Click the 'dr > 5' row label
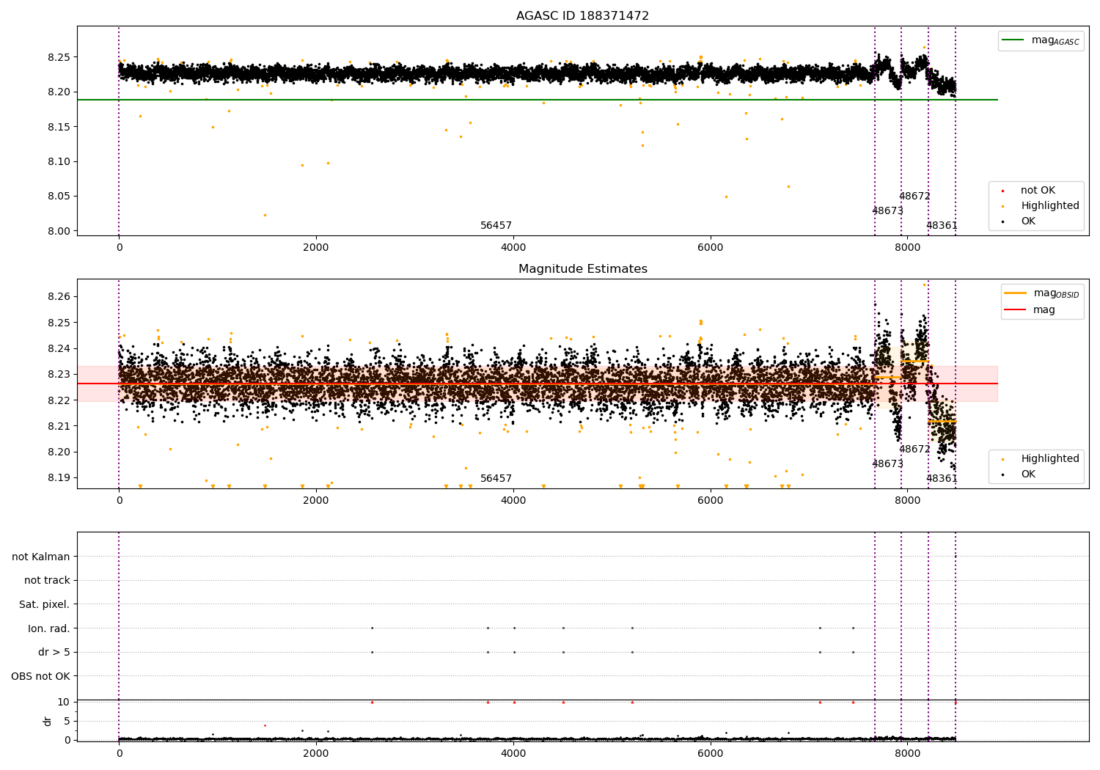The height and width of the screenshot is (770, 1100). (54, 652)
